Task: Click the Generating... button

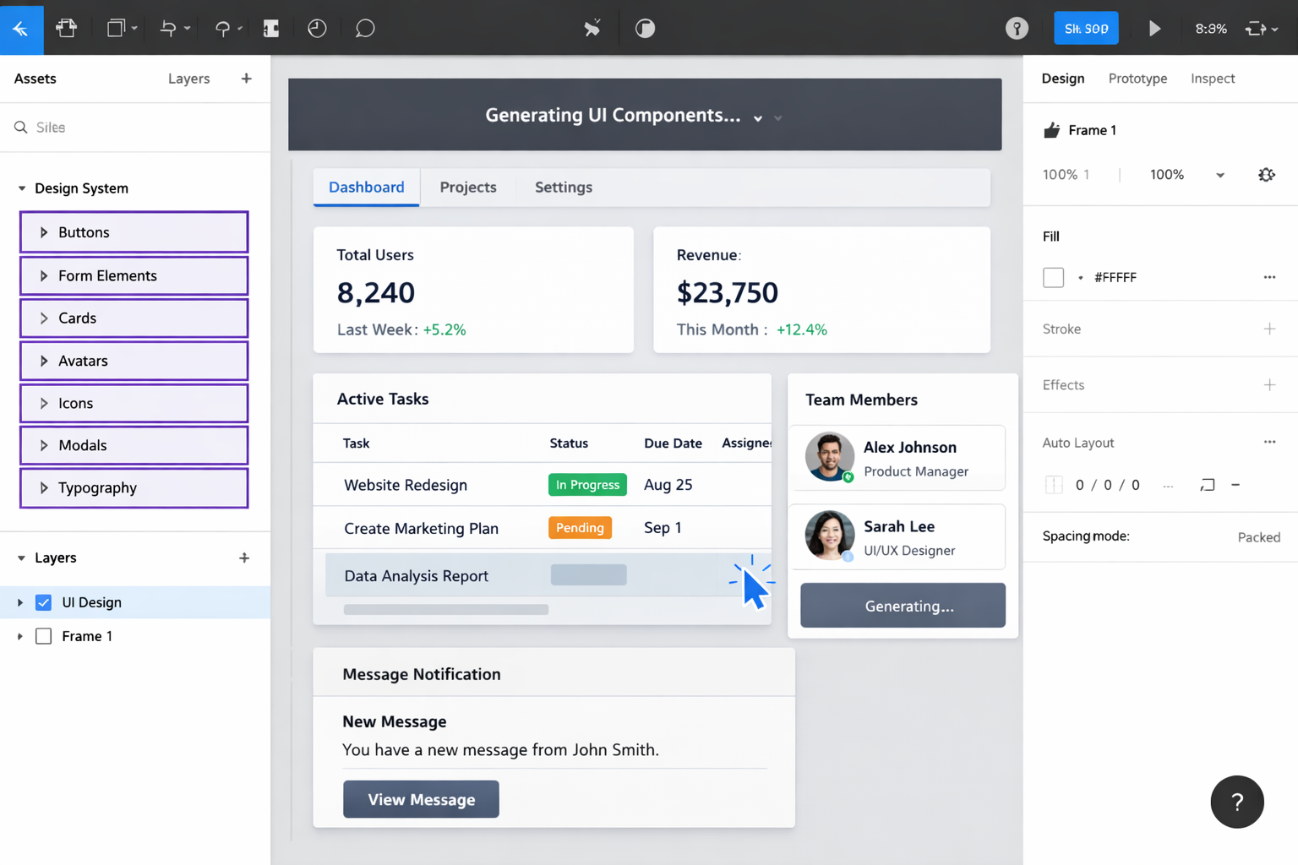Action: [903, 606]
